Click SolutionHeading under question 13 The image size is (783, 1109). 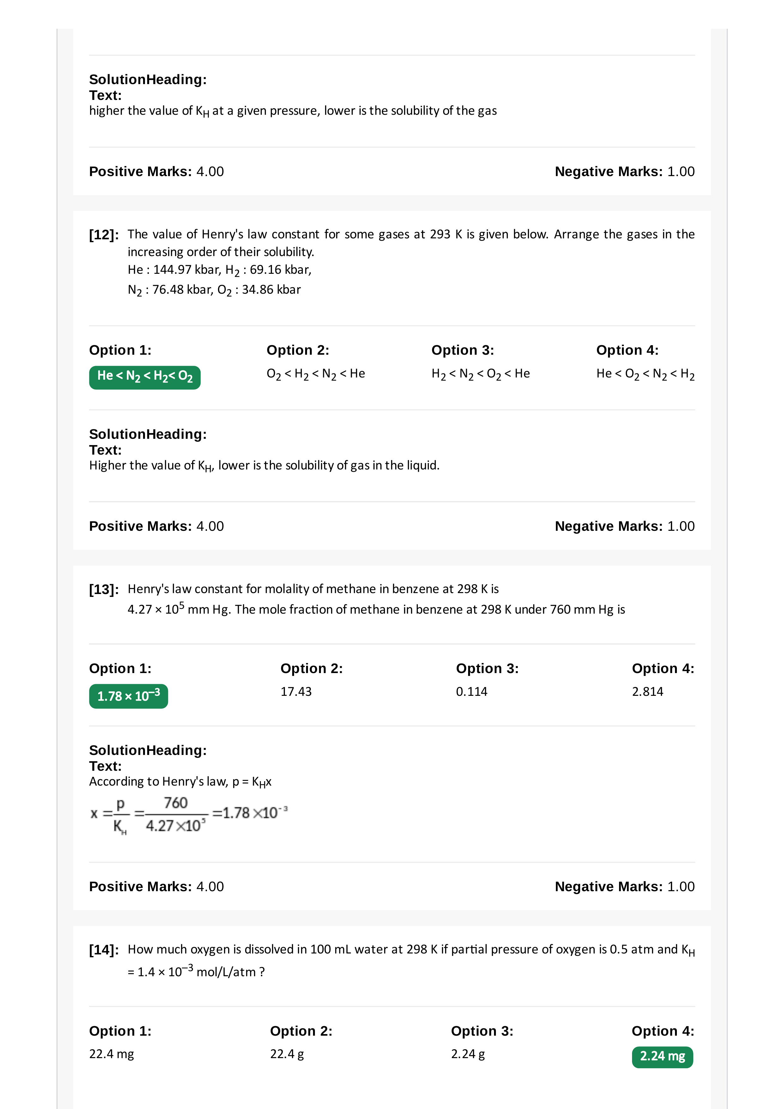(x=148, y=750)
